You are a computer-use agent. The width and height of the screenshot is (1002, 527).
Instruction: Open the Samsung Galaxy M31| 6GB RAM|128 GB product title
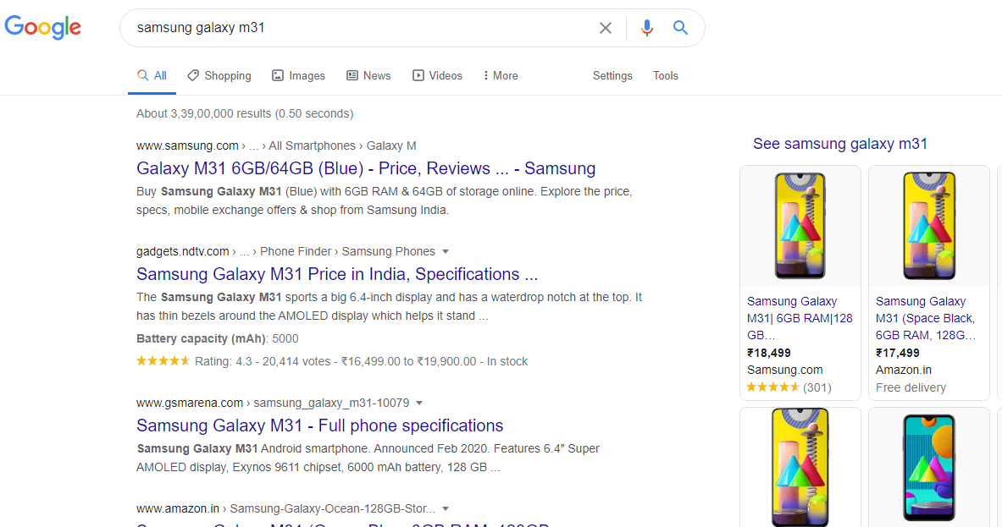coord(800,318)
